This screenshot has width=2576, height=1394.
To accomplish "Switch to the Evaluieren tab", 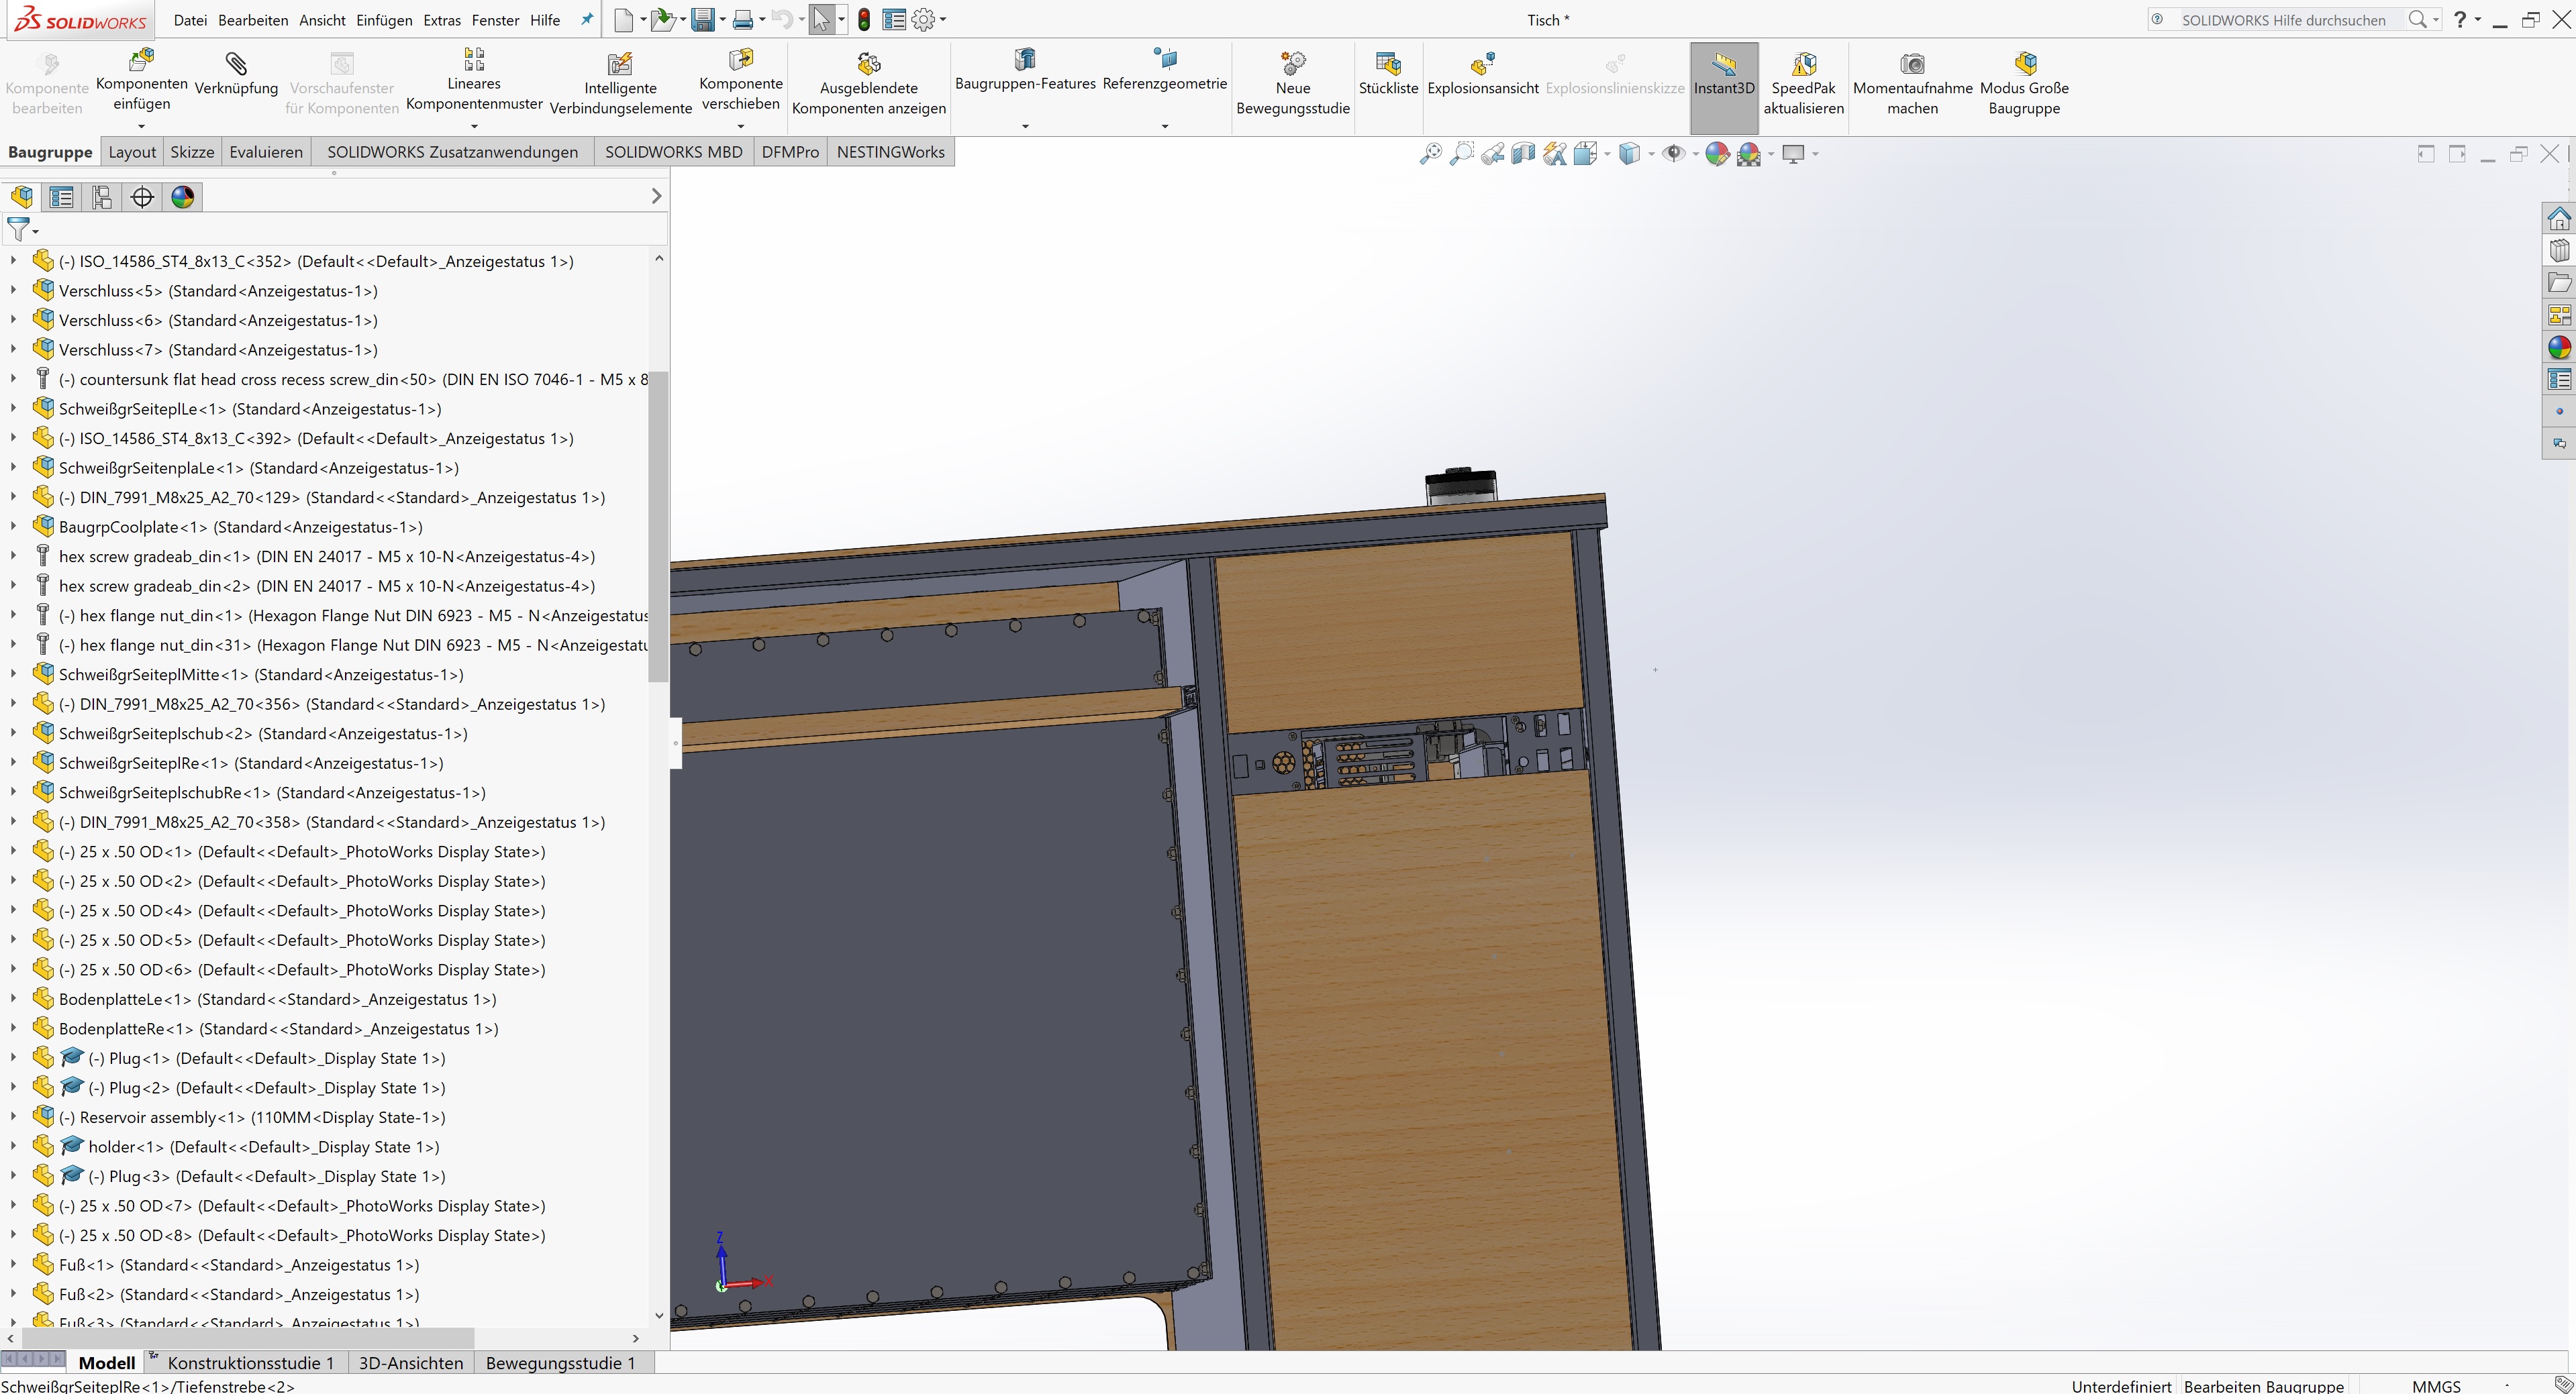I will click(x=266, y=152).
